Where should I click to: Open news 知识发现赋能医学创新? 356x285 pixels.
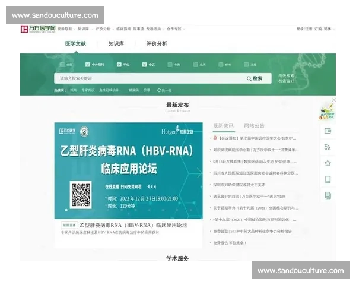(x=256, y=150)
